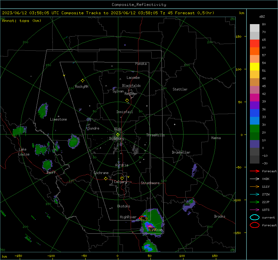Select the bright green 30–20 dBZ swatch

point(255,129)
